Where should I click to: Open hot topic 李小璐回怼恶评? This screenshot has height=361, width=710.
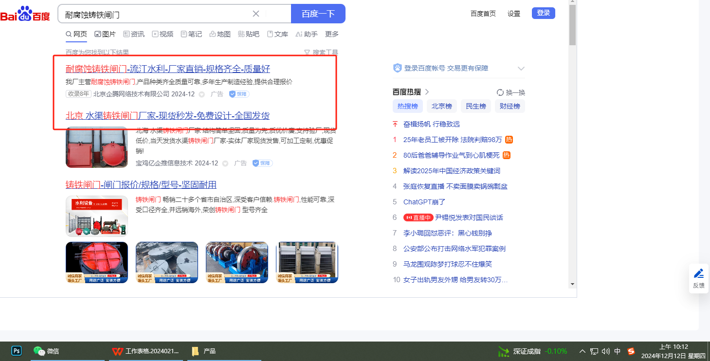click(448, 233)
